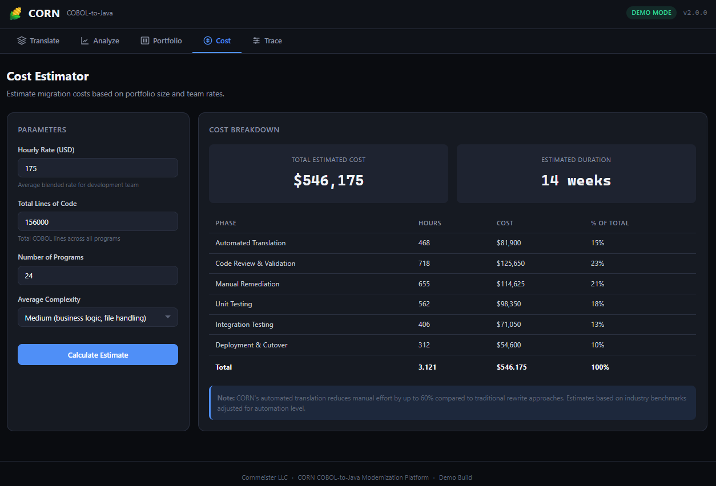Click the Number of Programs input
The height and width of the screenshot is (486, 716).
(x=97, y=275)
